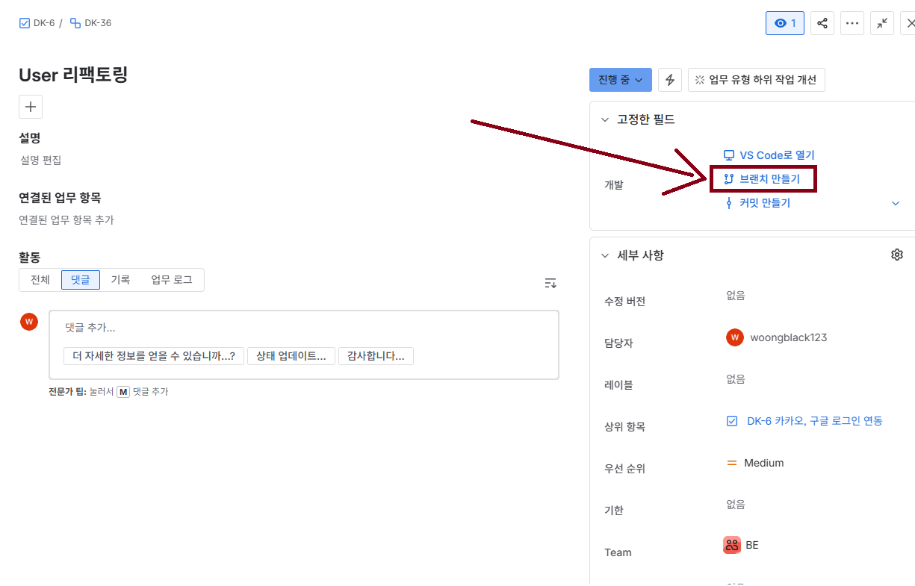Open the 진행 중 status dropdown
Image resolution: width=915 pixels, height=586 pixels.
click(620, 80)
